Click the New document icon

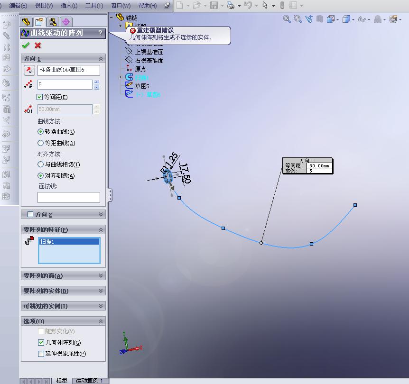[179, 5]
